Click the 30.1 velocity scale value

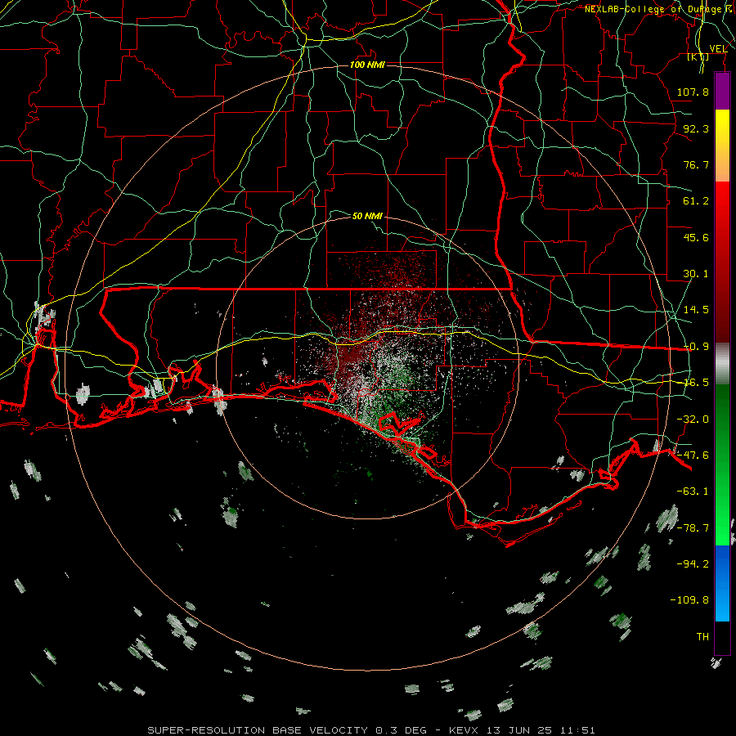click(x=696, y=274)
